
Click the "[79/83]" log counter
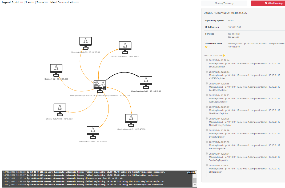[191, 172]
